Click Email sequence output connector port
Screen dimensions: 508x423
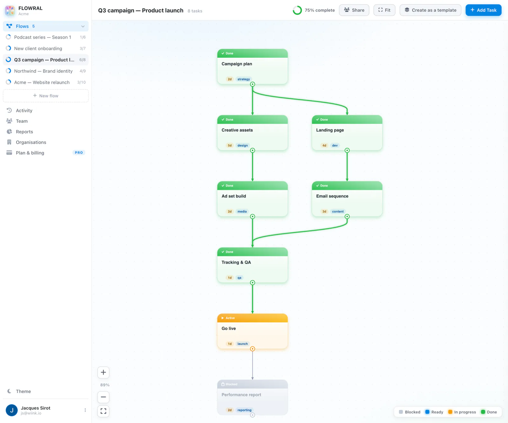(347, 216)
